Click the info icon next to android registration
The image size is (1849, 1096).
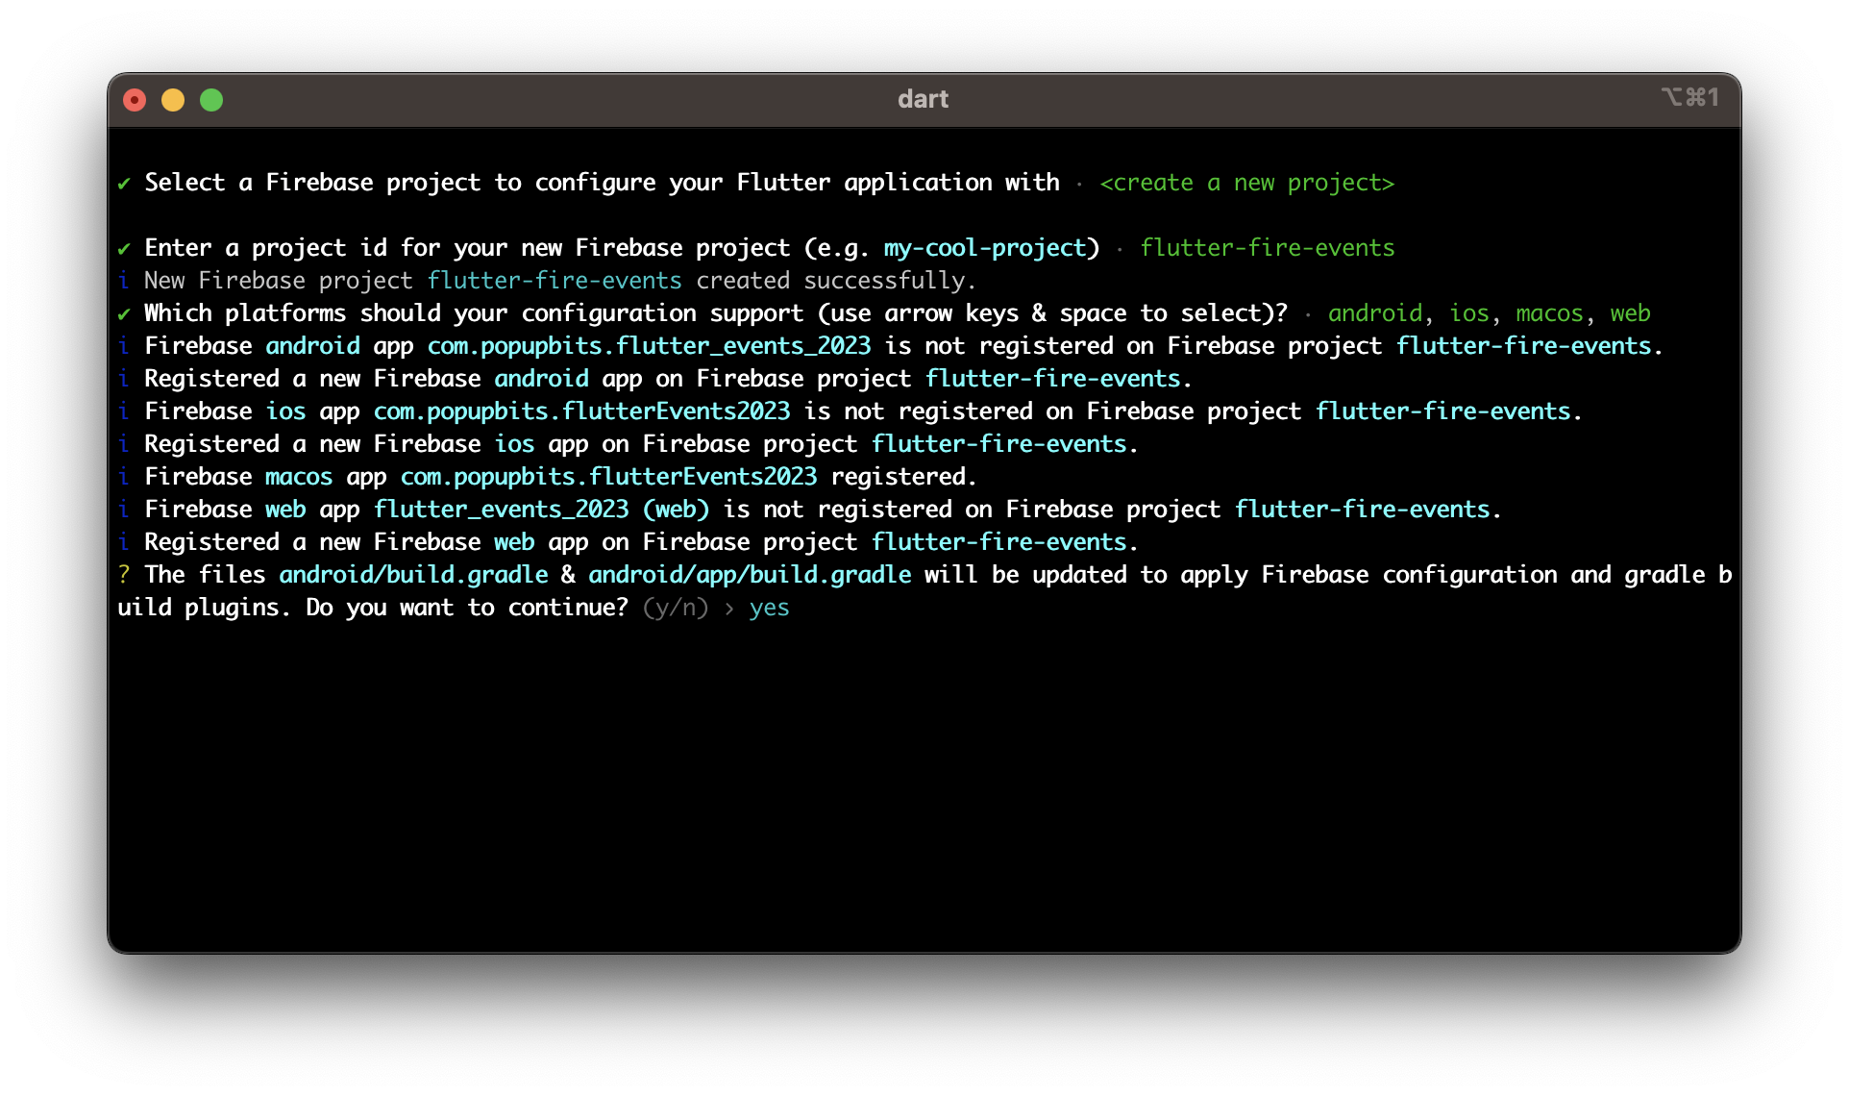(124, 377)
